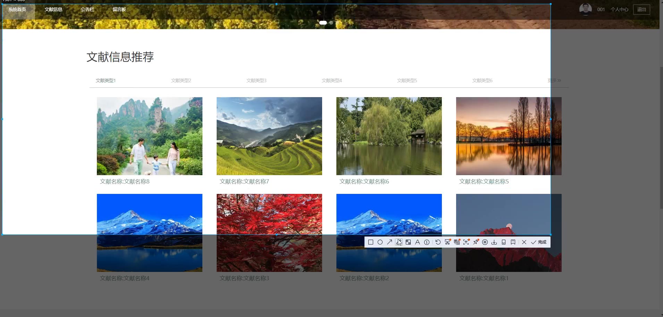
Task: Open the 文献名称7 rice terraces thumbnail
Action: tap(269, 136)
